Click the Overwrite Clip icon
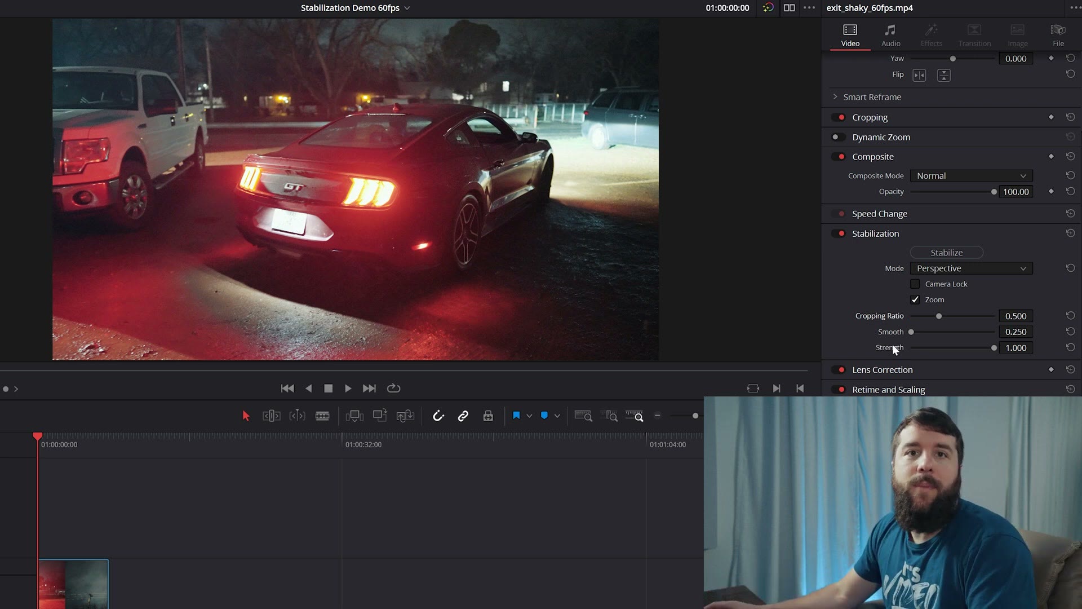1082x609 pixels. click(x=380, y=416)
